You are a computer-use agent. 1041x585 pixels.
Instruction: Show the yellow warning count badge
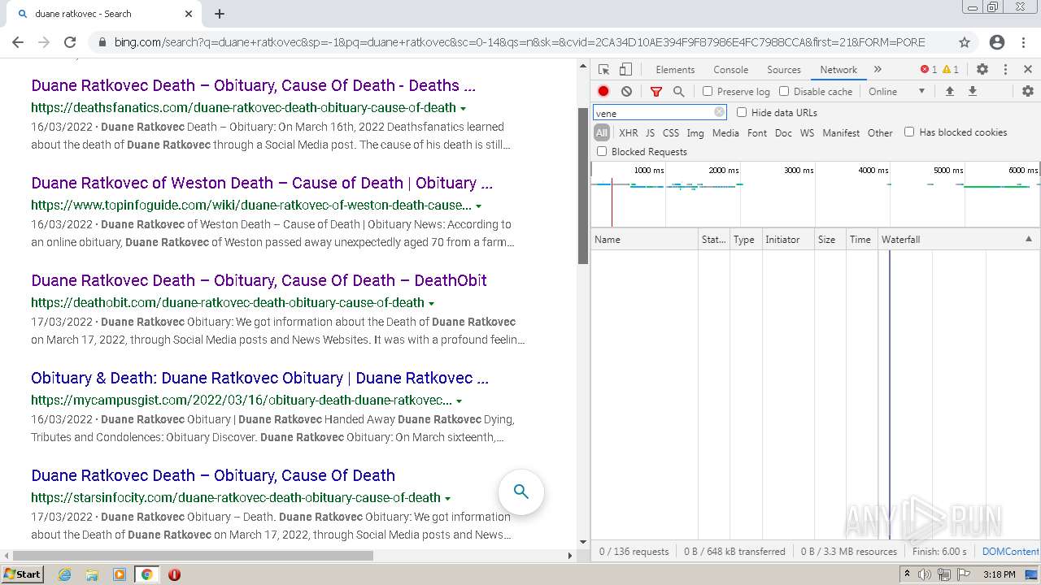(x=950, y=70)
